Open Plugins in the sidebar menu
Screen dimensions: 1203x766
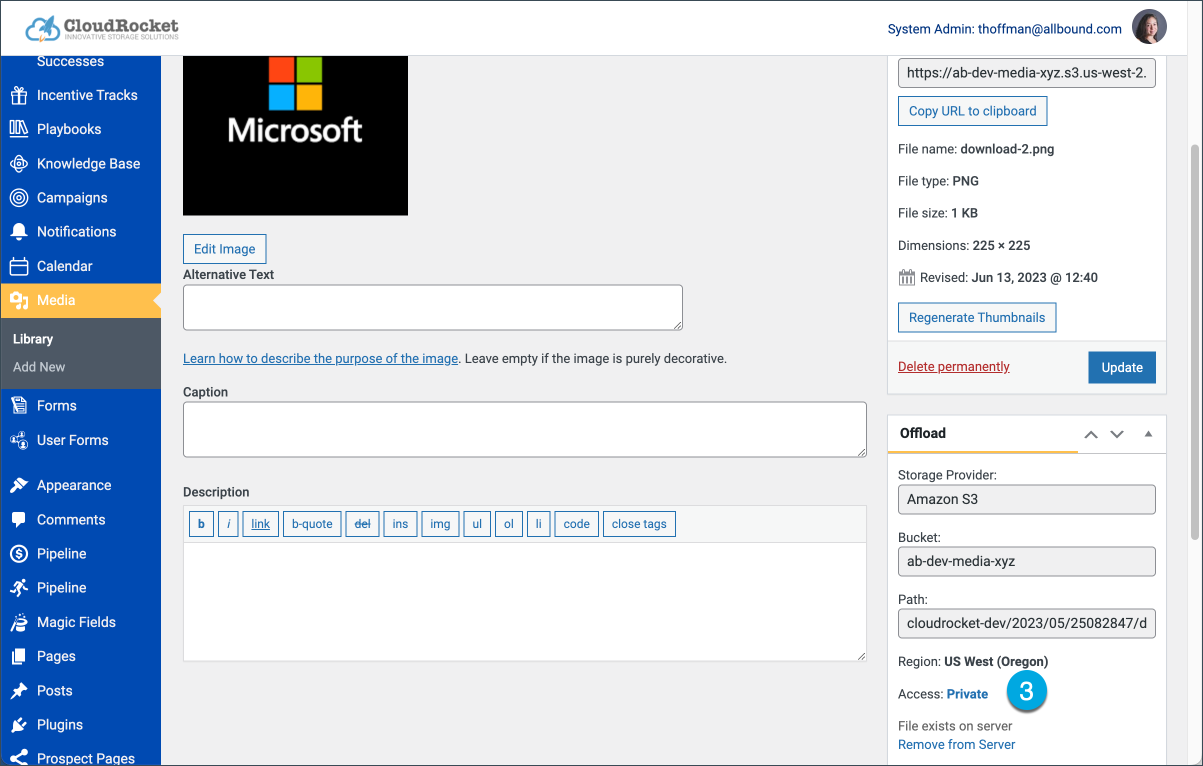click(x=60, y=724)
